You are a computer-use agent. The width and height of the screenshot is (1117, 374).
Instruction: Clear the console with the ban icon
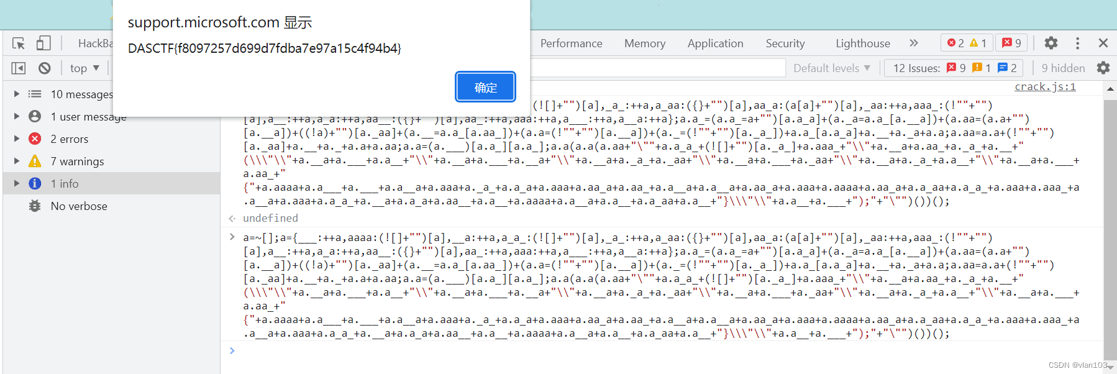point(44,68)
